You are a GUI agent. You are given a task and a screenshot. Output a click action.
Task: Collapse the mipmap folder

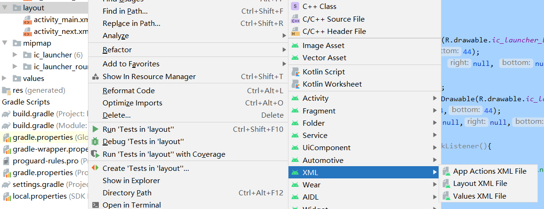(5, 43)
